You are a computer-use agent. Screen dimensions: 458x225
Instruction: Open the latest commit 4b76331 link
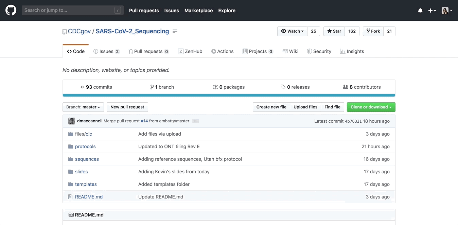pyautogui.click(x=353, y=121)
